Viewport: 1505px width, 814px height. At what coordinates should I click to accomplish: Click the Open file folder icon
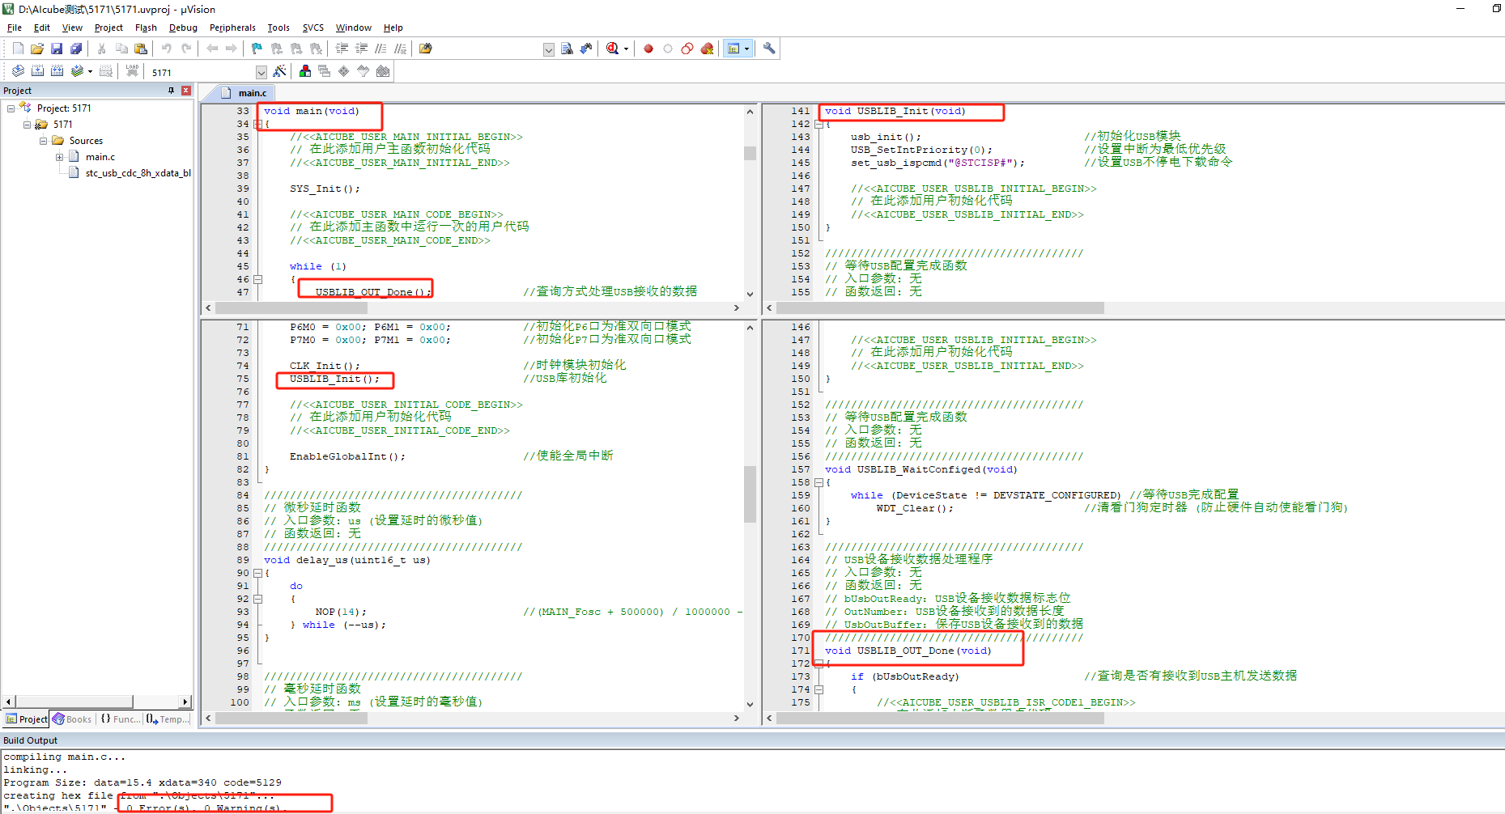37,49
